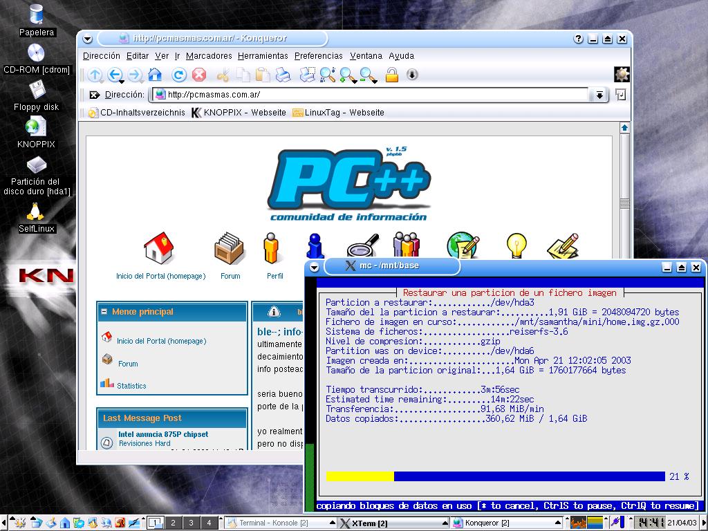Open the Preferencias menu
The height and width of the screenshot is (531, 708).
click(x=318, y=56)
